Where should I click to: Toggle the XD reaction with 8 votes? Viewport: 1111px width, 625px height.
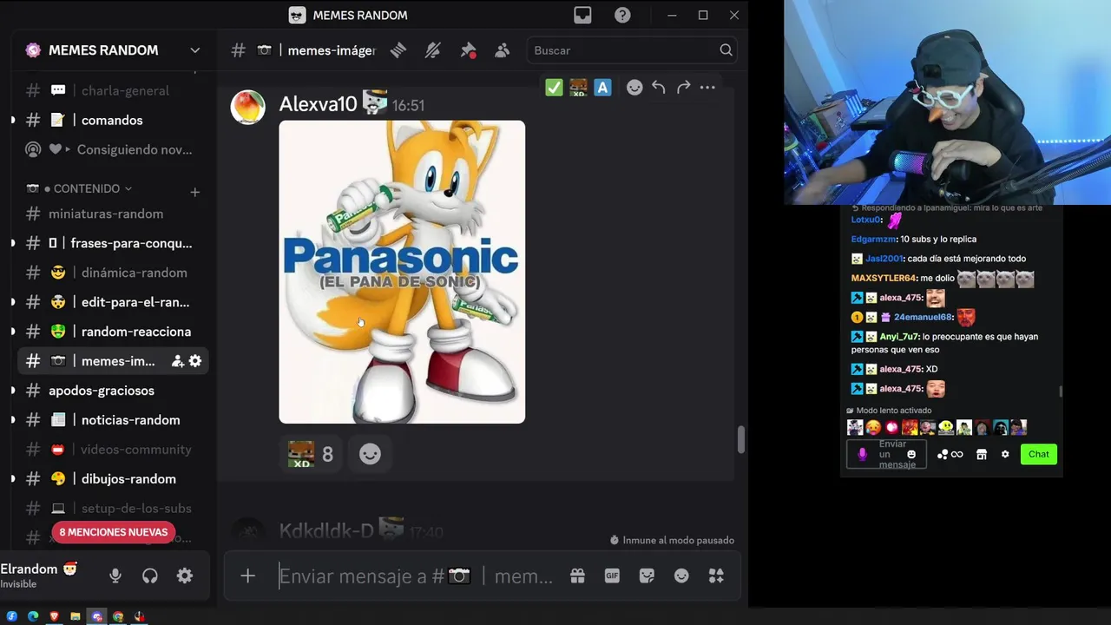click(x=311, y=454)
